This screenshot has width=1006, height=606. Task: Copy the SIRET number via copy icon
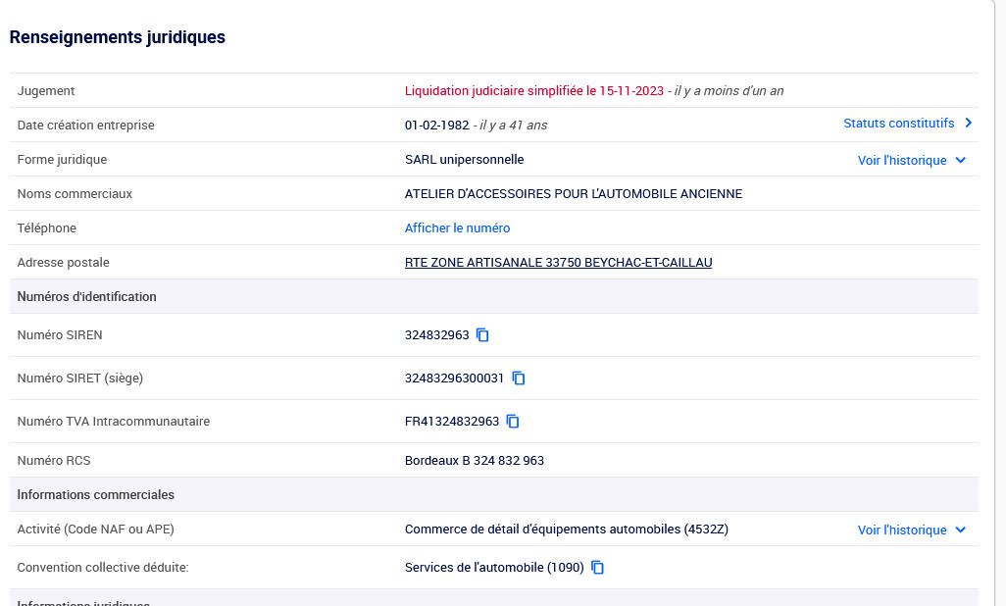click(519, 379)
